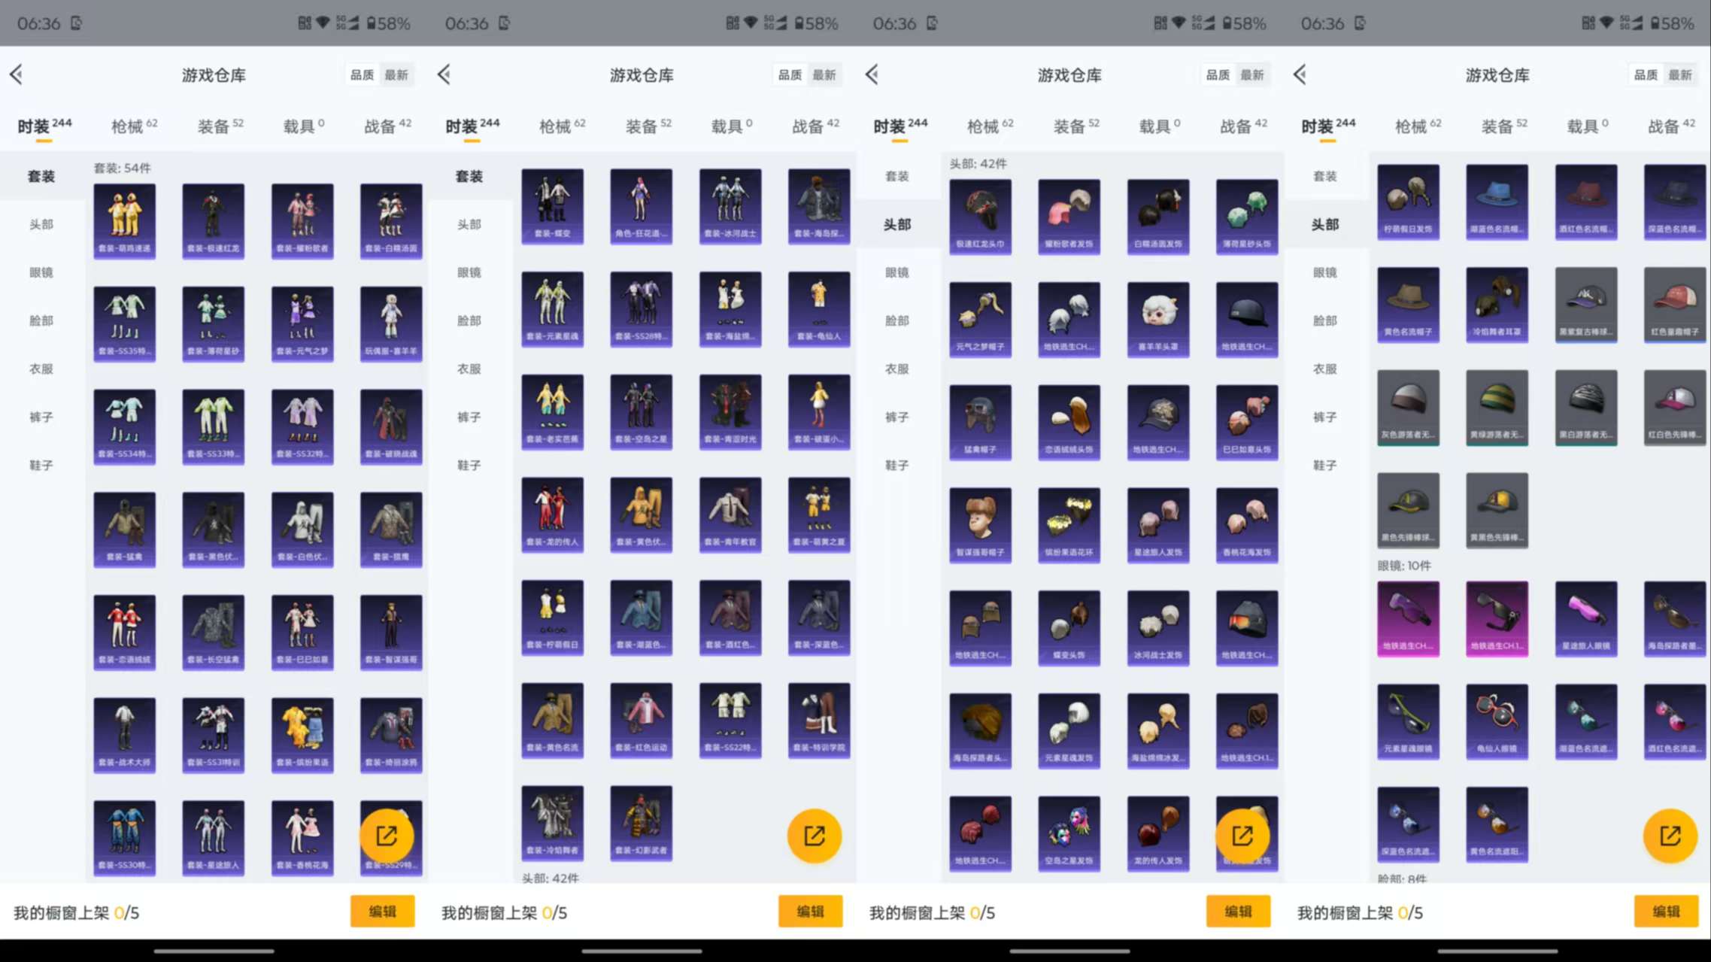
Task: Open the 装备 tab
Action: (x=217, y=126)
